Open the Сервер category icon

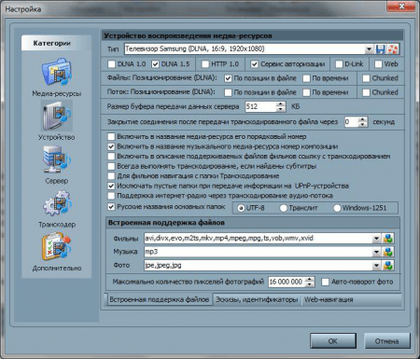[x=57, y=159]
